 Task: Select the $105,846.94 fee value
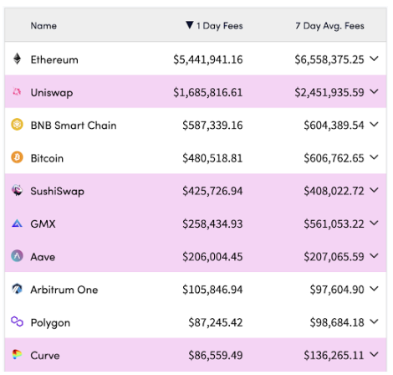point(212,290)
